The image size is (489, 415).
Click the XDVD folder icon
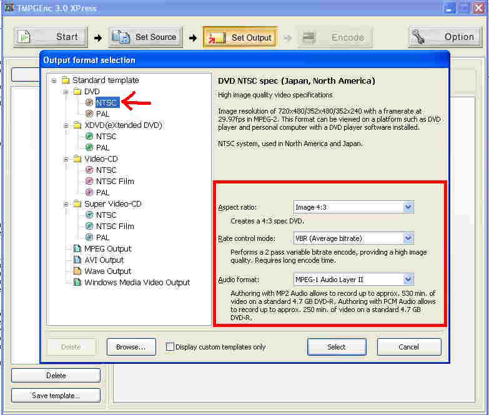77,125
